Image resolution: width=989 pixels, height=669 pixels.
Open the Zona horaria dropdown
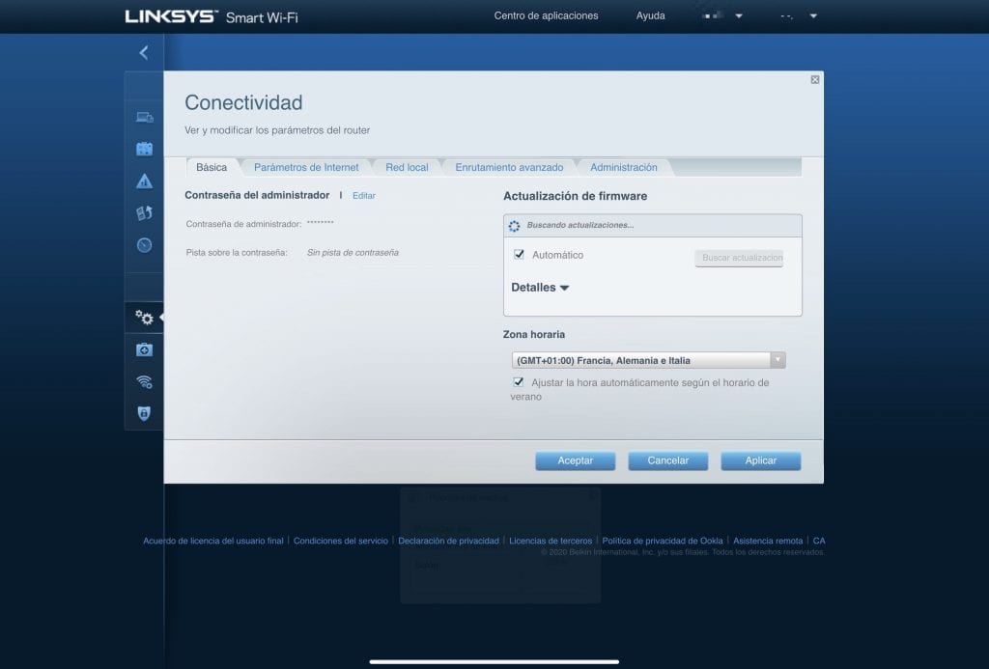[x=648, y=361]
